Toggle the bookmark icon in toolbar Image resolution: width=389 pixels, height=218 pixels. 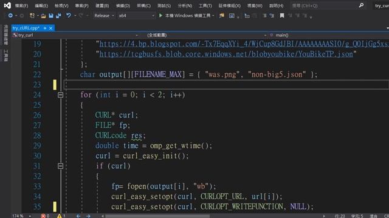[282, 16]
